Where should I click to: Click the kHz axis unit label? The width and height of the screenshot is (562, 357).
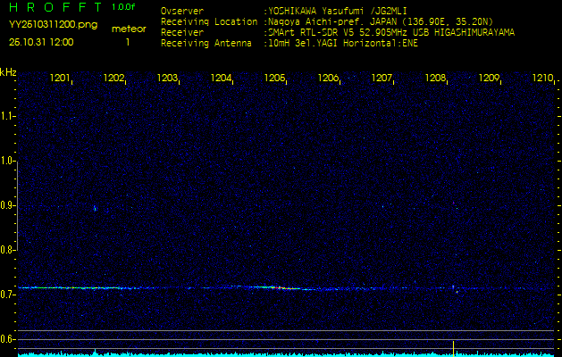click(8, 71)
